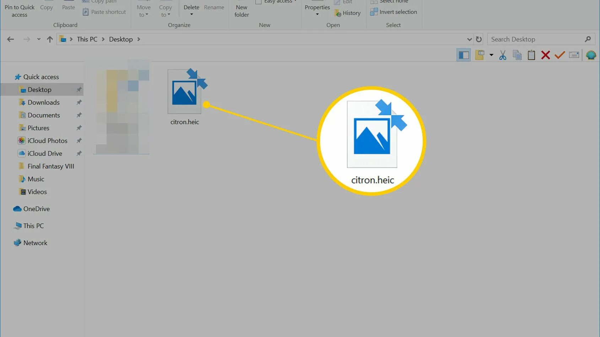Screen dimensions: 600x337
Task: Go up one folder level
Action: coord(50,39)
